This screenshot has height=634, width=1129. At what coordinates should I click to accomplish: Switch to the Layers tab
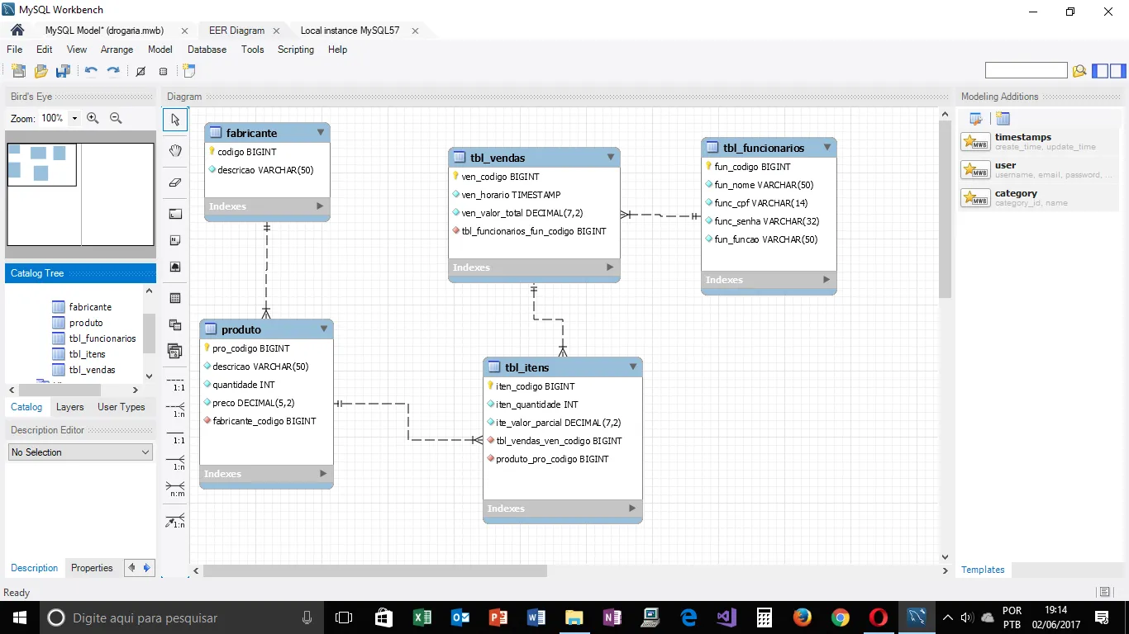coord(69,407)
